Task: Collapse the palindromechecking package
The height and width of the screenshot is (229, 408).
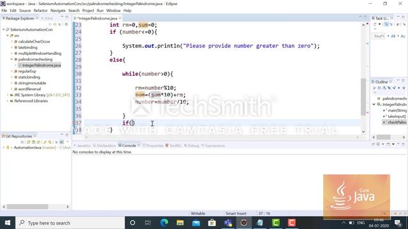Action: [11, 59]
